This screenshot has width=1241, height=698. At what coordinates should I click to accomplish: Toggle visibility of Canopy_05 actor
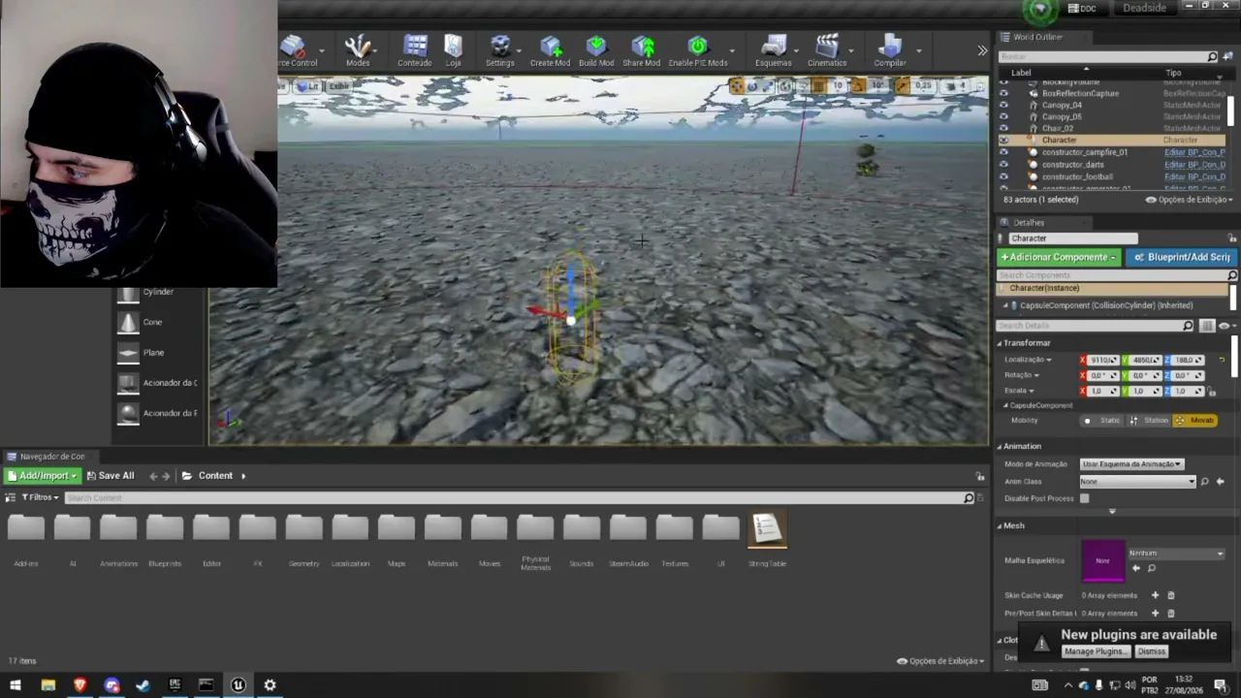pos(1003,116)
